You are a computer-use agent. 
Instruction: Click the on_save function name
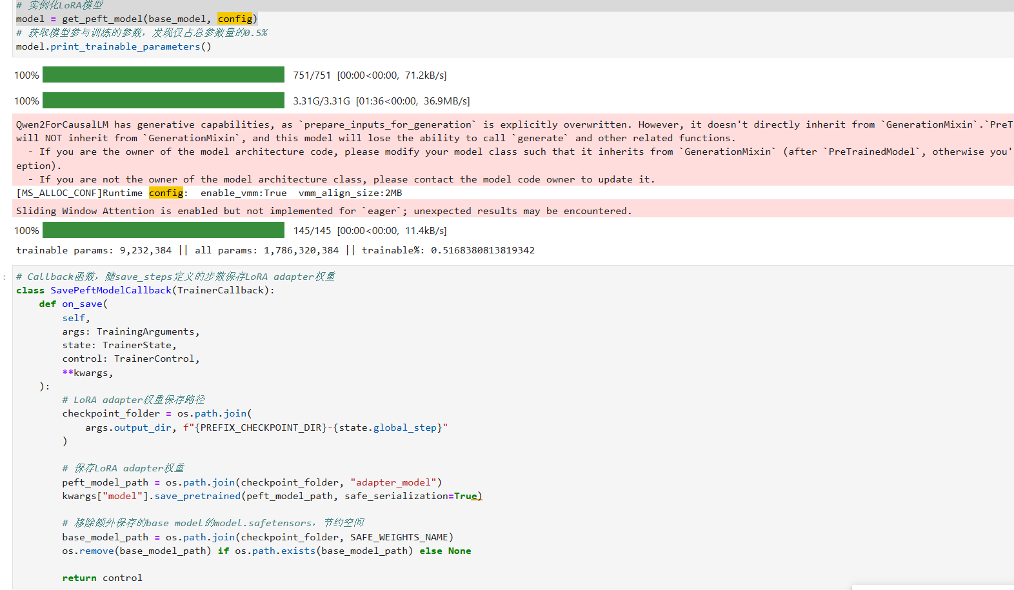point(82,304)
